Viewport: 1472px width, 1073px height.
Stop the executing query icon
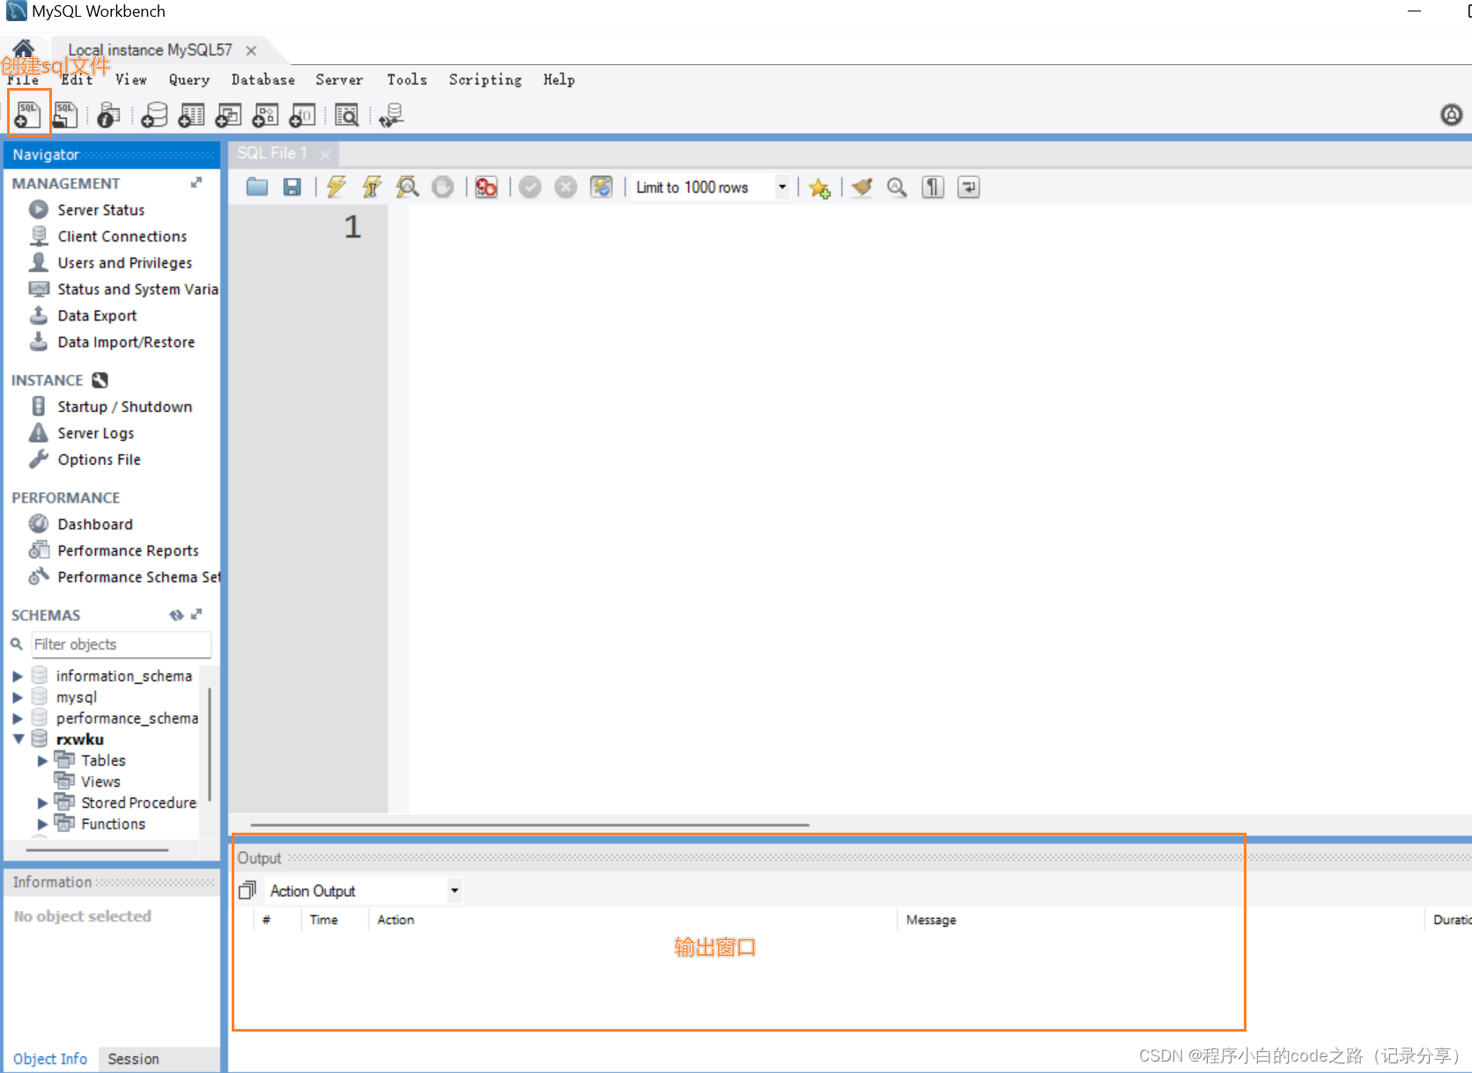point(443,187)
